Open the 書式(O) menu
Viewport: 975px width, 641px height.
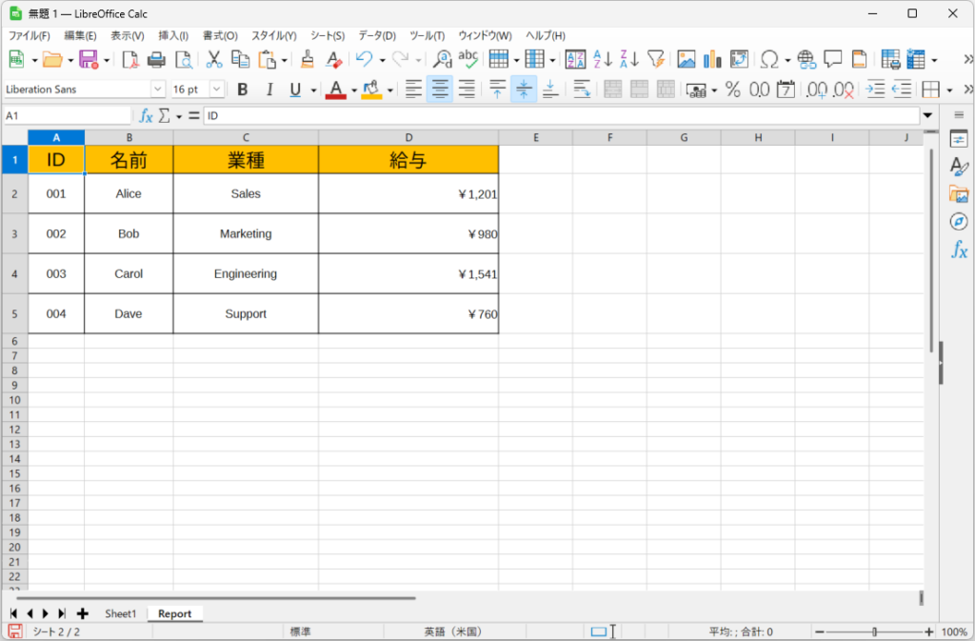[x=220, y=35]
